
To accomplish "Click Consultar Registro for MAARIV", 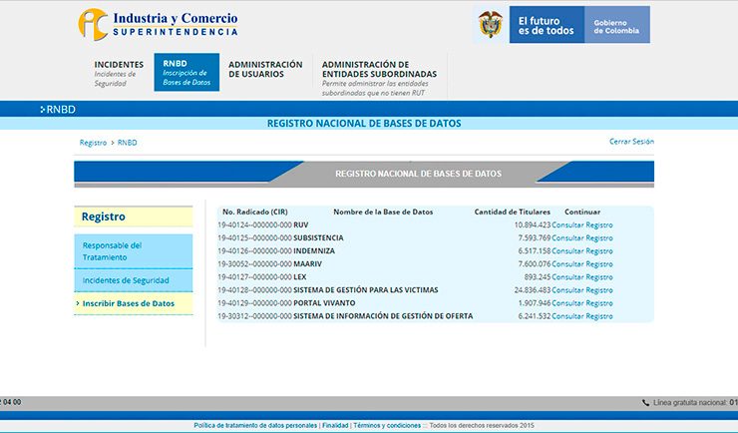I will pyautogui.click(x=582, y=264).
